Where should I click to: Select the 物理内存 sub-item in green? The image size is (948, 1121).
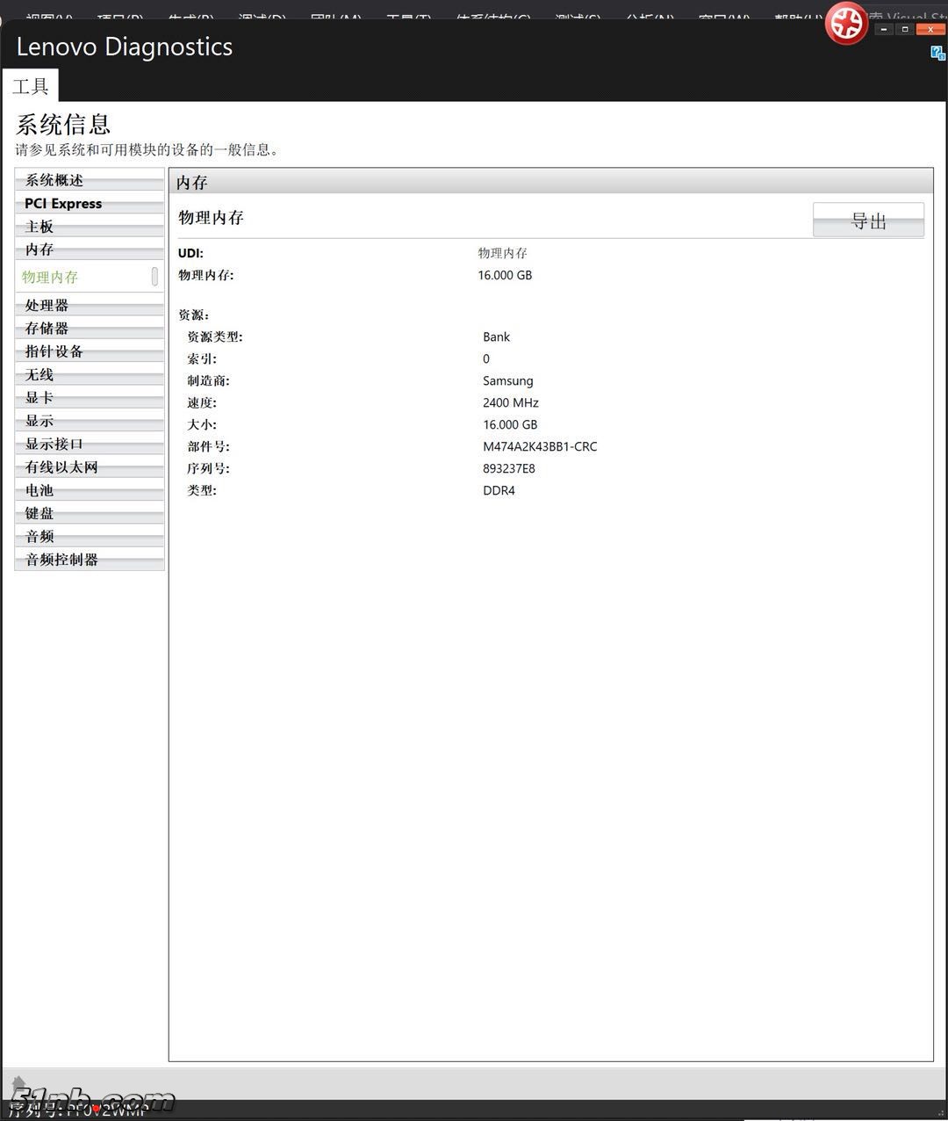(50, 277)
